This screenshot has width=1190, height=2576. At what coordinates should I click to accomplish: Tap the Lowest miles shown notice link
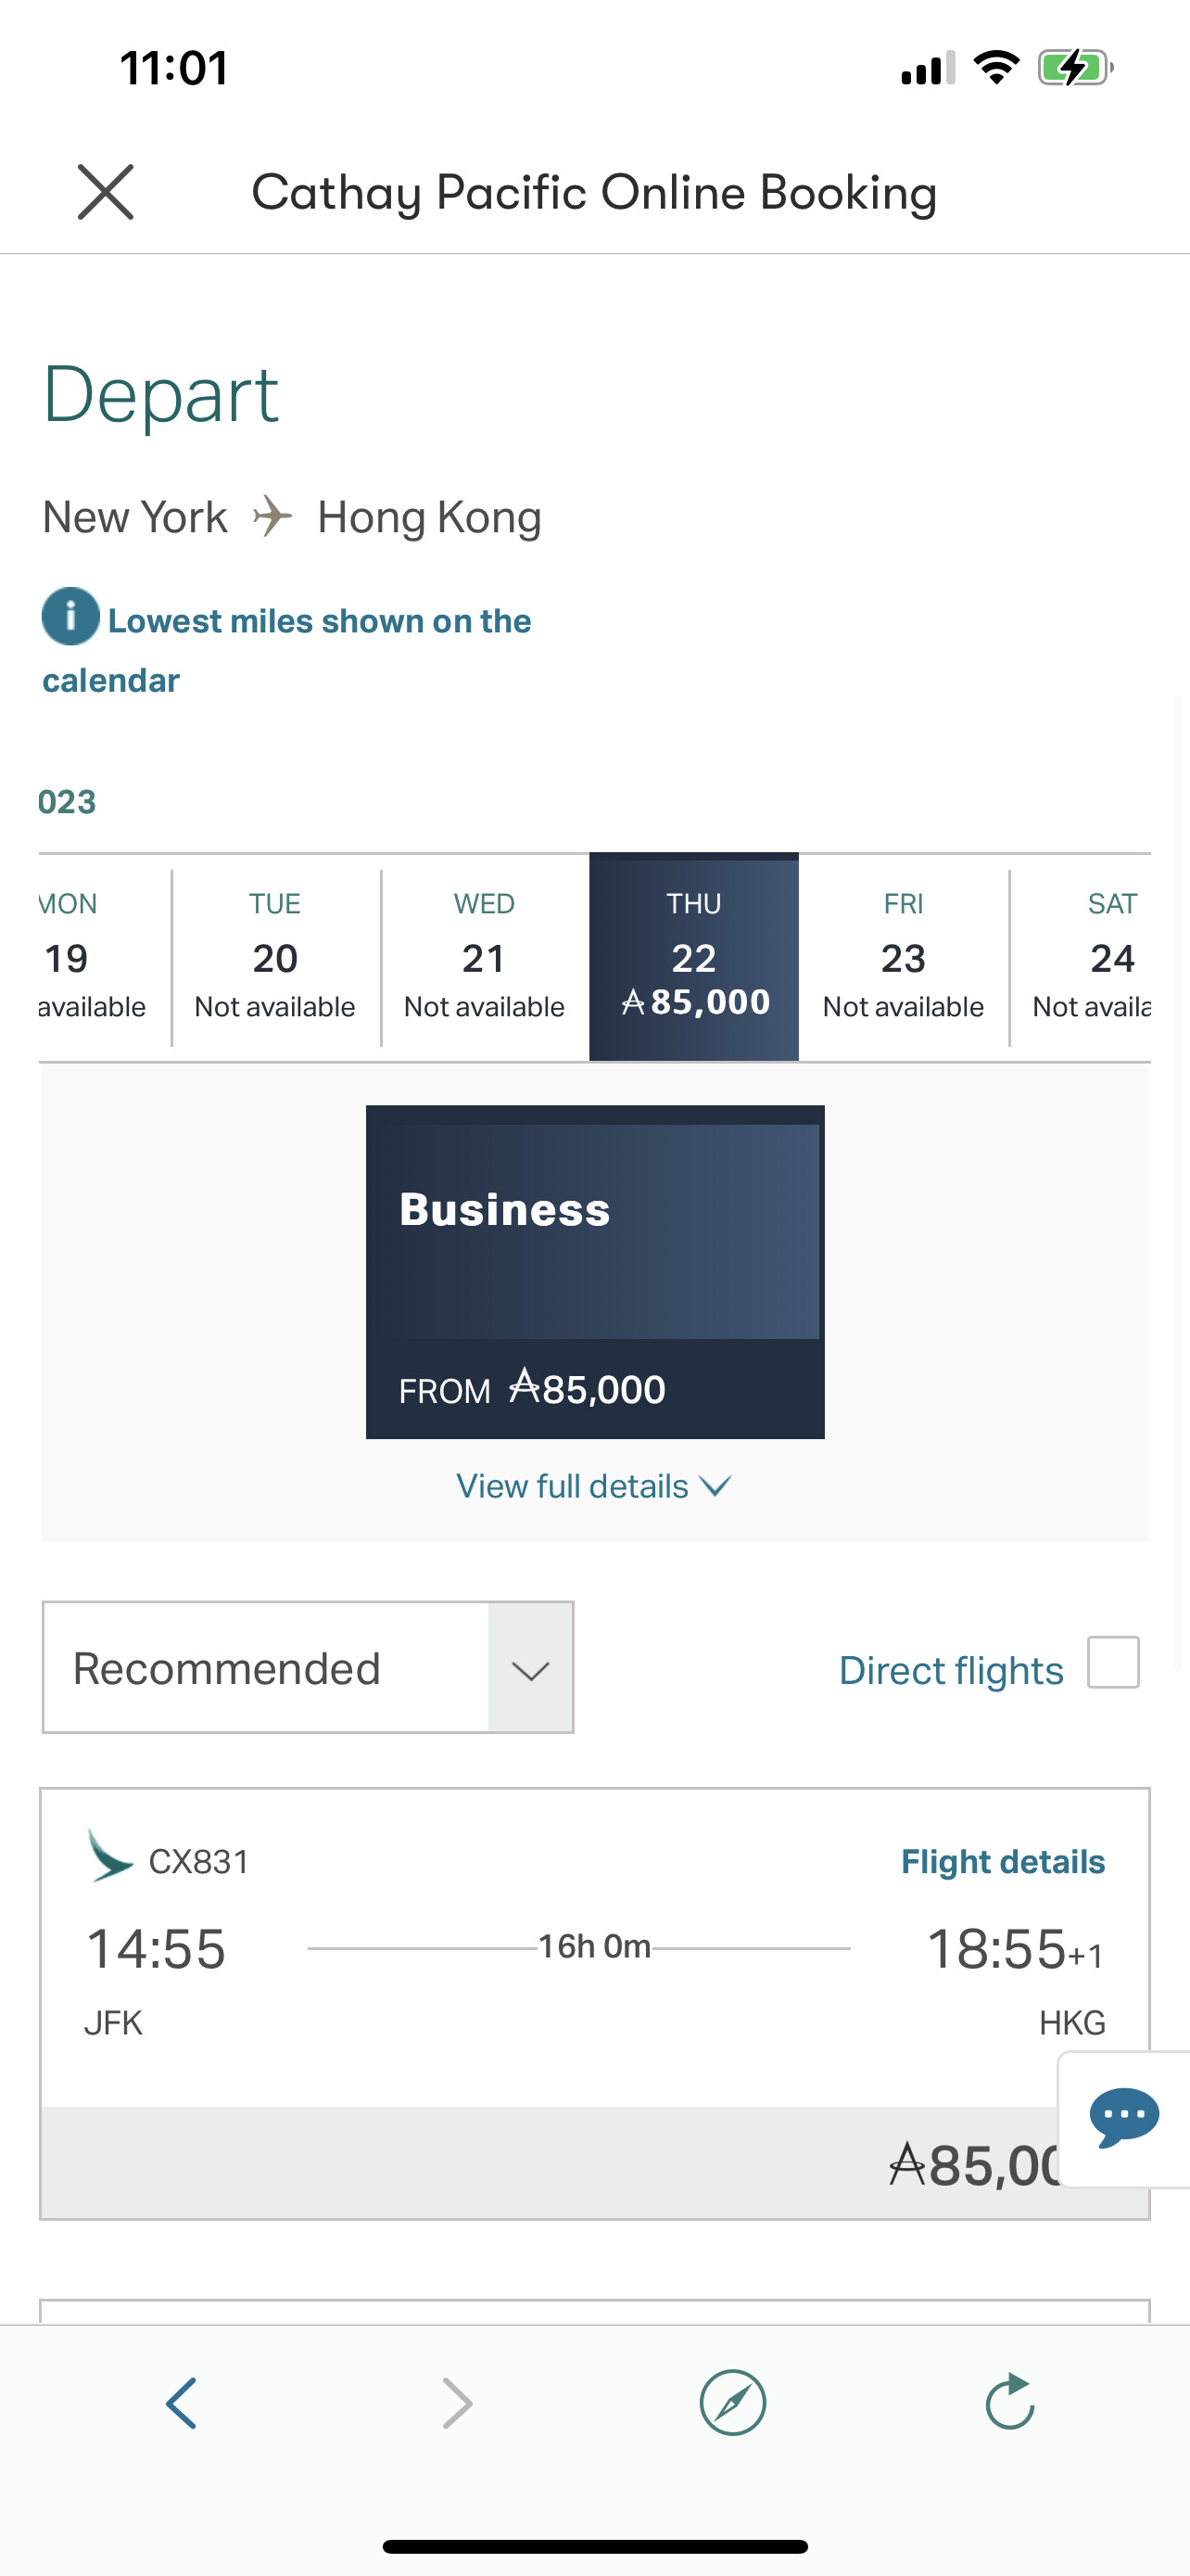(x=319, y=622)
